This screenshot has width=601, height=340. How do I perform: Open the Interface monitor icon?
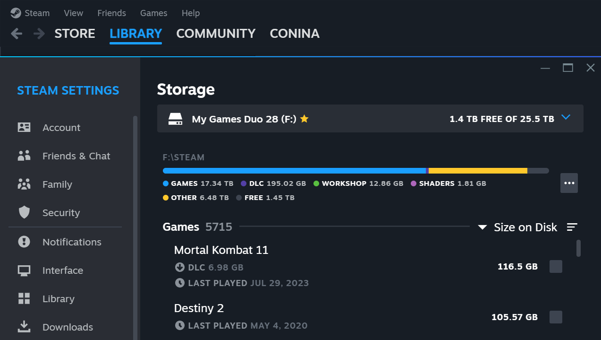pos(24,270)
